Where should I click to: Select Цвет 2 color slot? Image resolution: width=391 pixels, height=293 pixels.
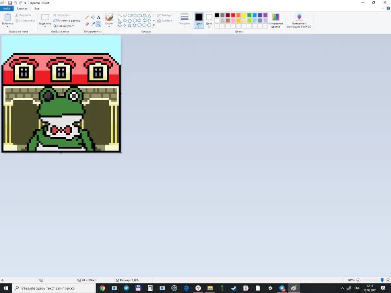pyautogui.click(x=209, y=20)
